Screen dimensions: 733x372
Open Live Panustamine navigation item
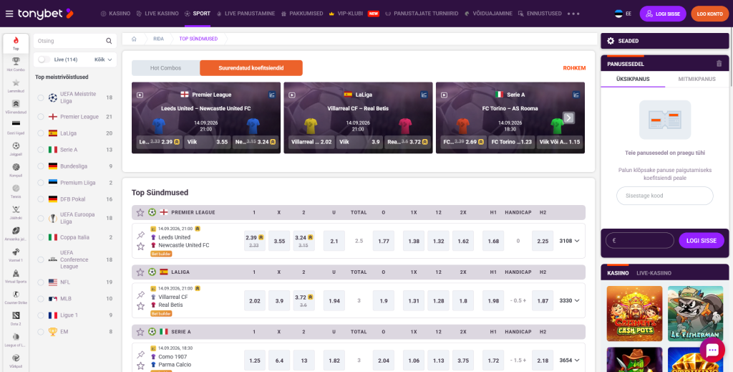pyautogui.click(x=246, y=14)
